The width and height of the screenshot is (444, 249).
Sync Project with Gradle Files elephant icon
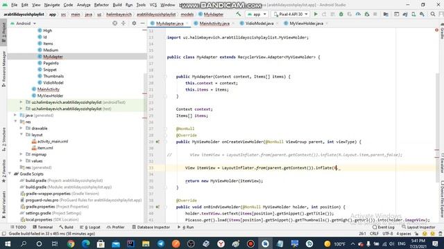[x=405, y=14]
